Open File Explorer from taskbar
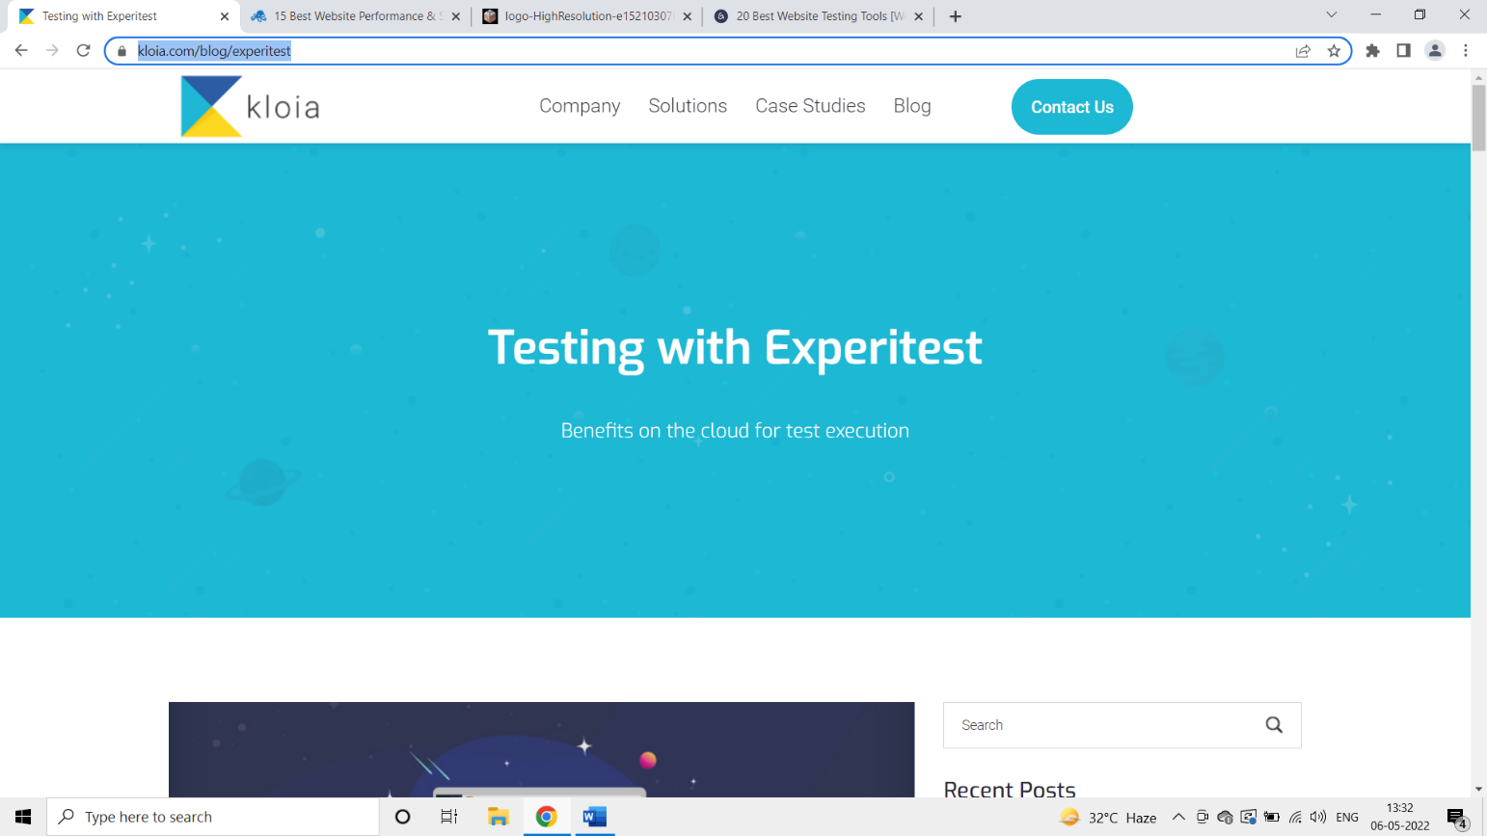This screenshot has width=1487, height=836. click(498, 817)
